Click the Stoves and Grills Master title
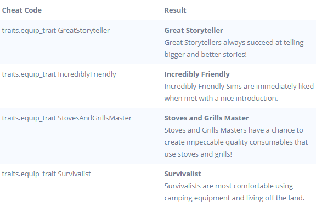The width and height of the screenshot is (316, 207). coord(207,118)
